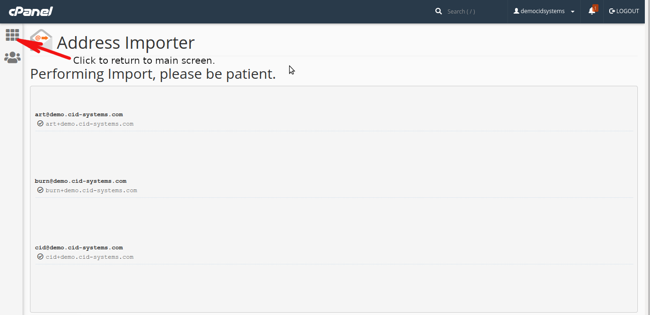Click the checkmark beside burn+demo.cid-systems.com

click(40, 190)
